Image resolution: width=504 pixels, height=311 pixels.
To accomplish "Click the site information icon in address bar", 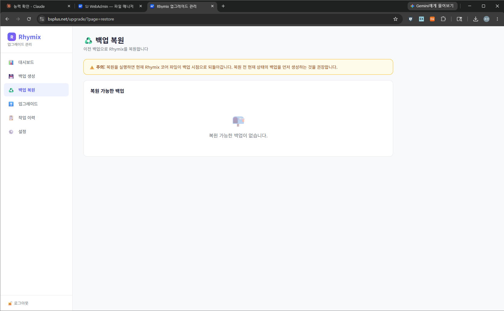I will tap(42, 19).
